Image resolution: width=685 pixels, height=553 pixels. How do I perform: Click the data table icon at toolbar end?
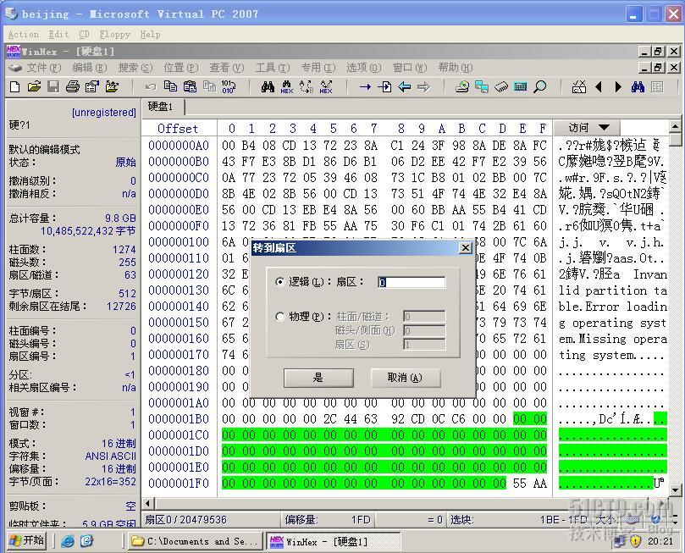(x=656, y=86)
